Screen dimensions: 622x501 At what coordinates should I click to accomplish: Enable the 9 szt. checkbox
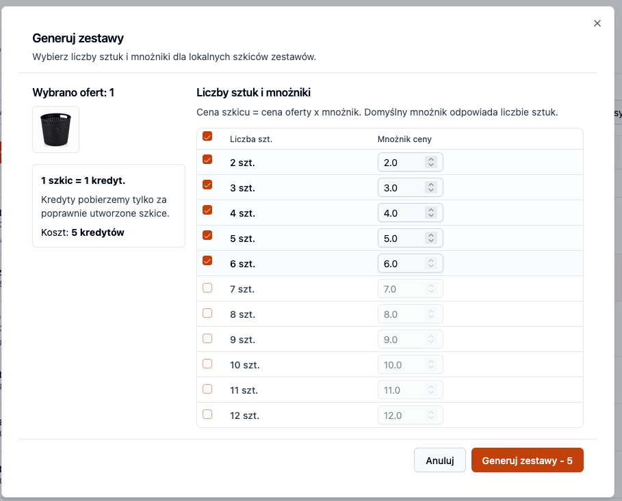point(207,338)
